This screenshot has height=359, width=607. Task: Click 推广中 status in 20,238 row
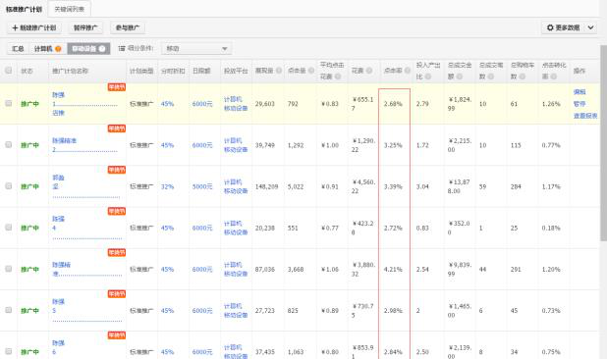[x=29, y=228]
